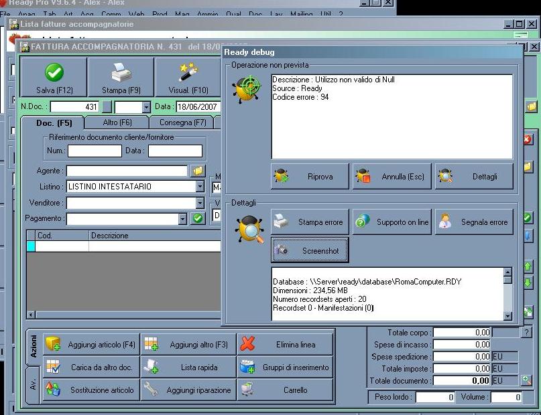Click the Agente text field
The width and height of the screenshot is (541, 415).
[x=127, y=171]
